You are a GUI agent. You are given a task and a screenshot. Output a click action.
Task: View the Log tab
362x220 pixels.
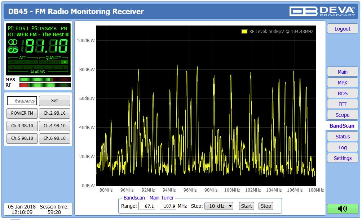343,147
